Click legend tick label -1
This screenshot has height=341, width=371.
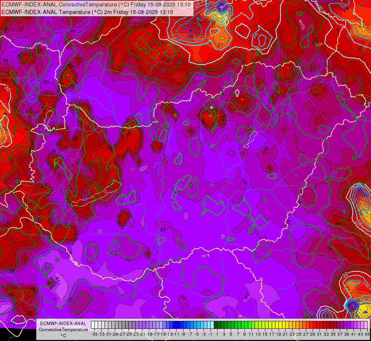pyautogui.click(x=210, y=334)
